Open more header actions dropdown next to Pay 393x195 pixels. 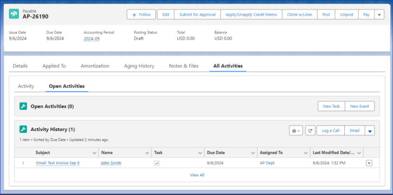(x=379, y=15)
